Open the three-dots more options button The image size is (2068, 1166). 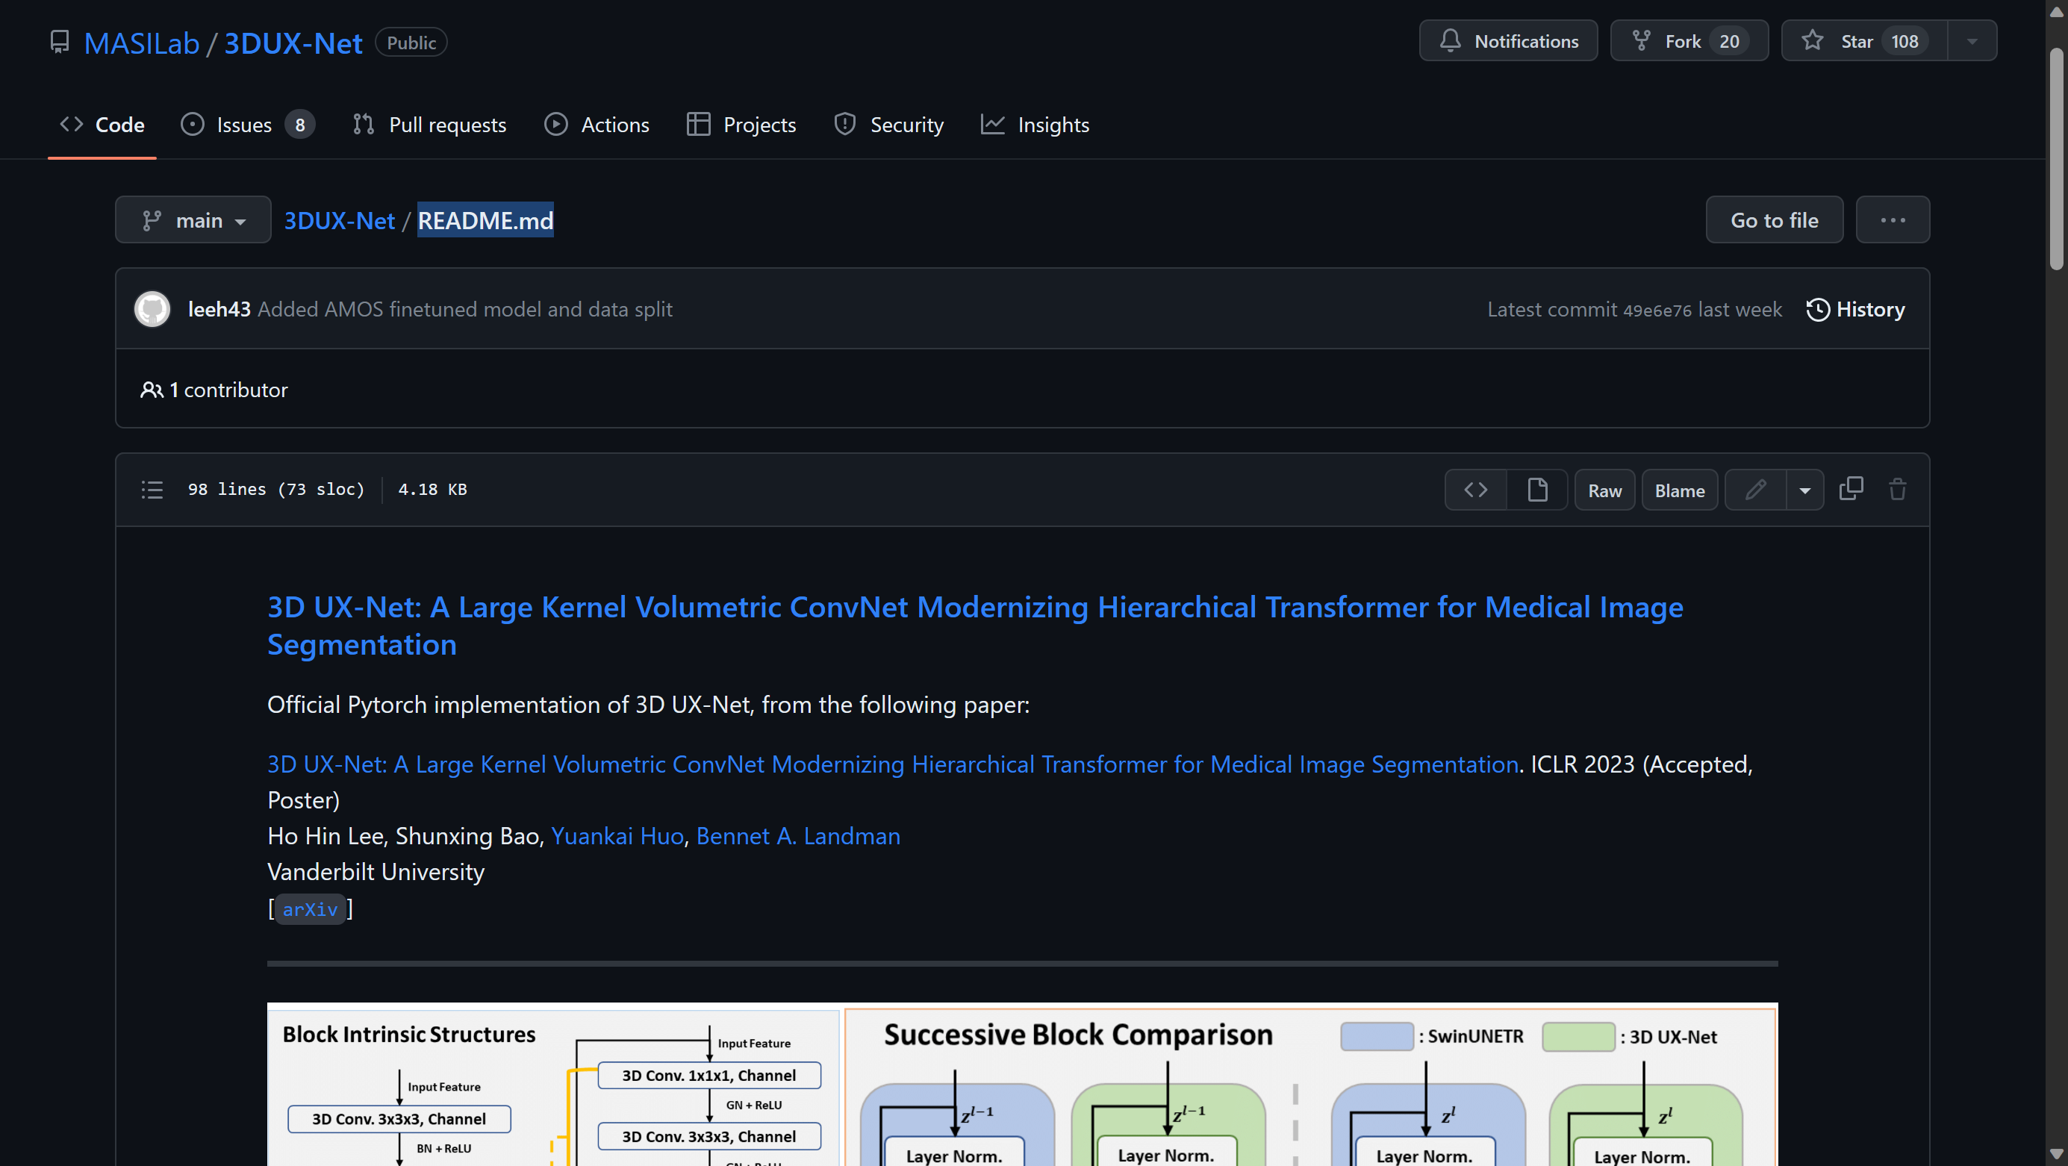click(1893, 220)
